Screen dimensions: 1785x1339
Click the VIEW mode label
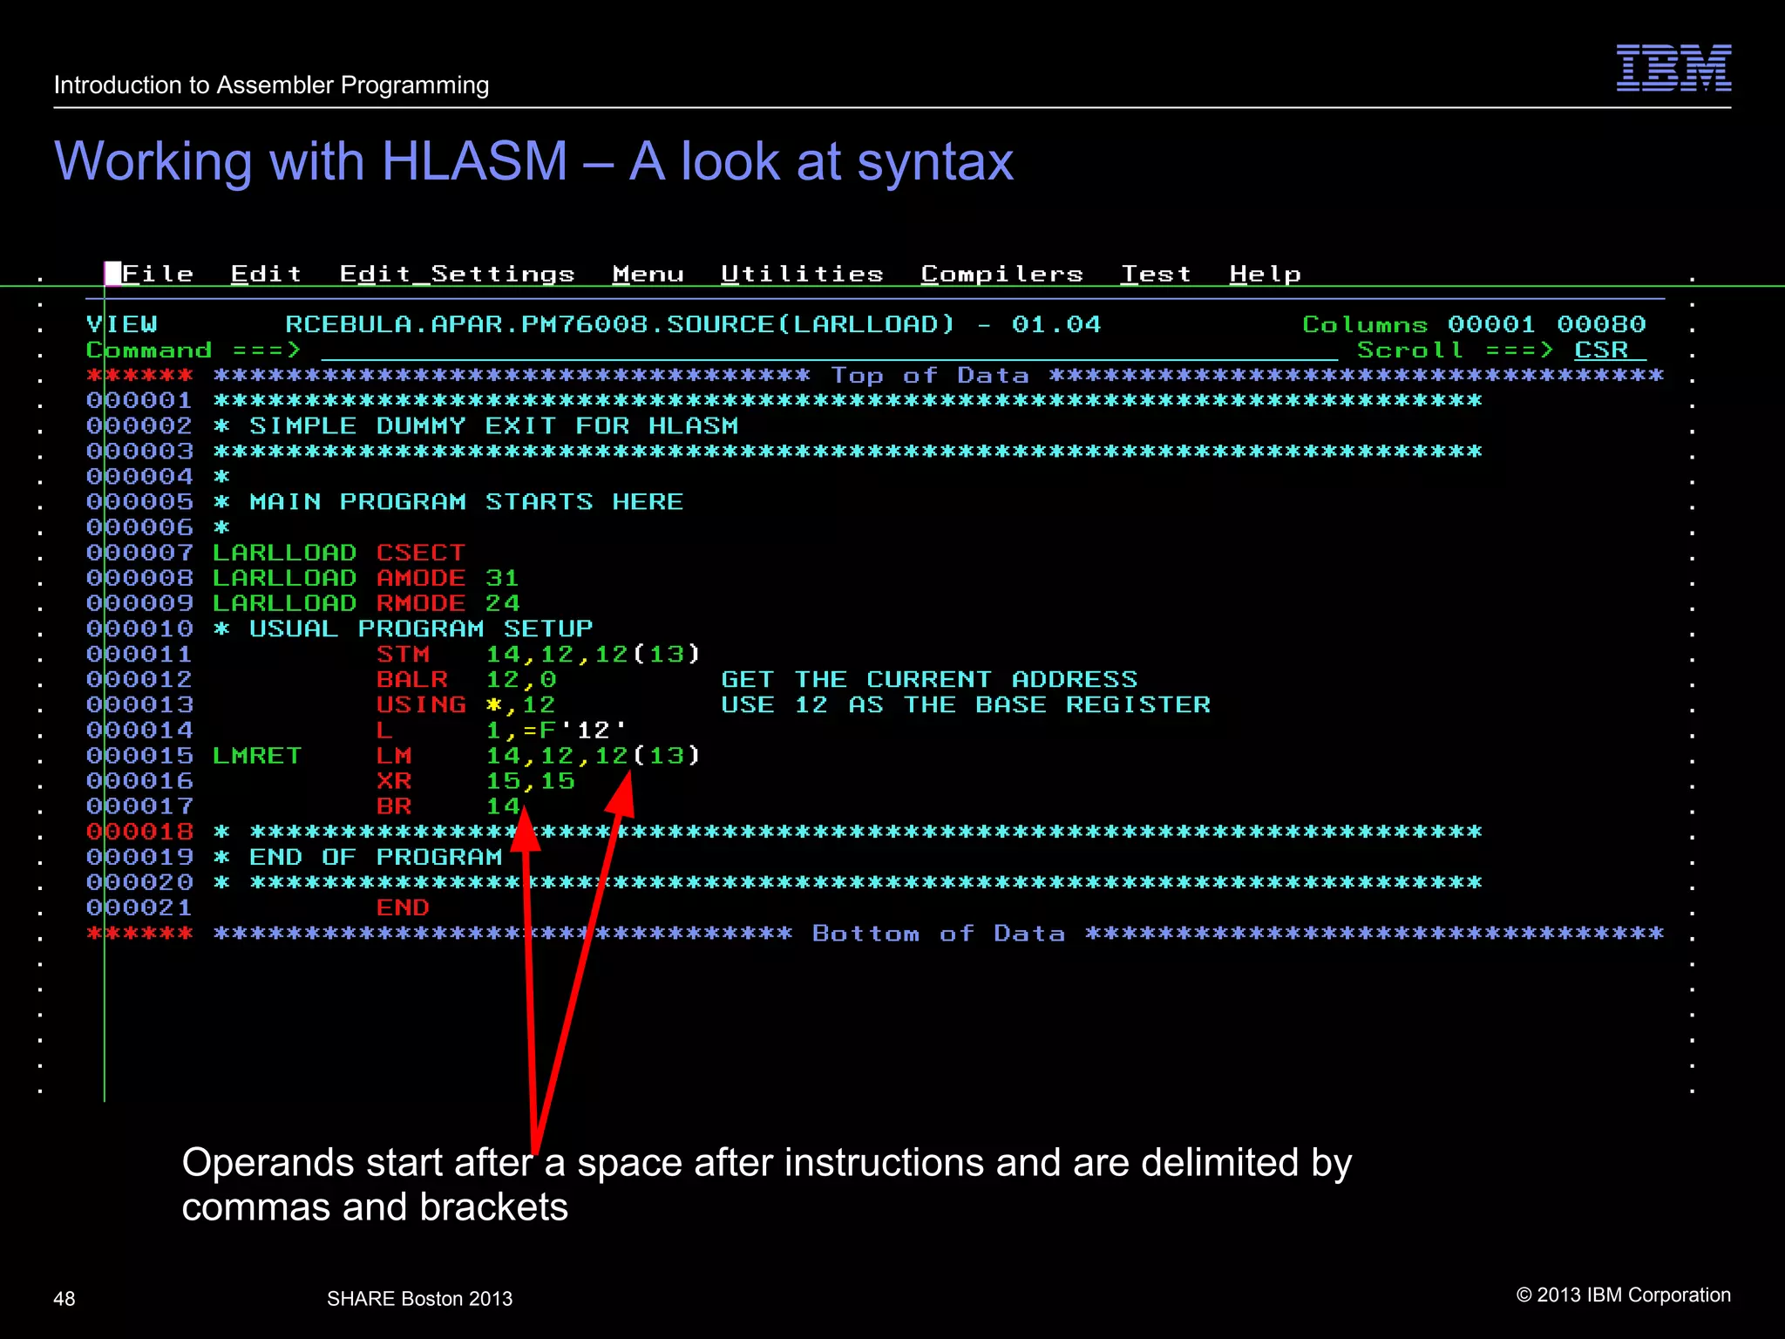(x=122, y=324)
